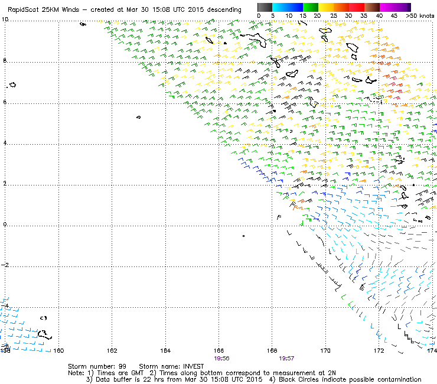This screenshot has width=437, height=384.
Task: Click the '>50 knots' legend label
Action: click(420, 16)
